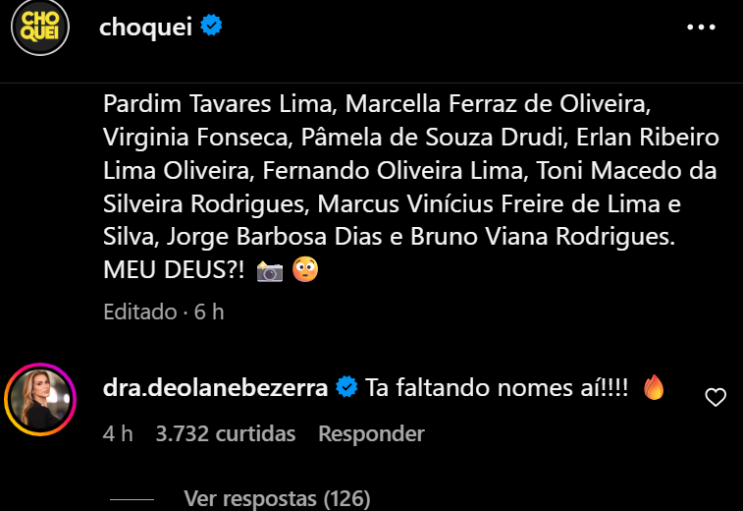This screenshot has width=743, height=511.
Task: Click the blue verified badge beside choquei
Action: pyautogui.click(x=211, y=26)
